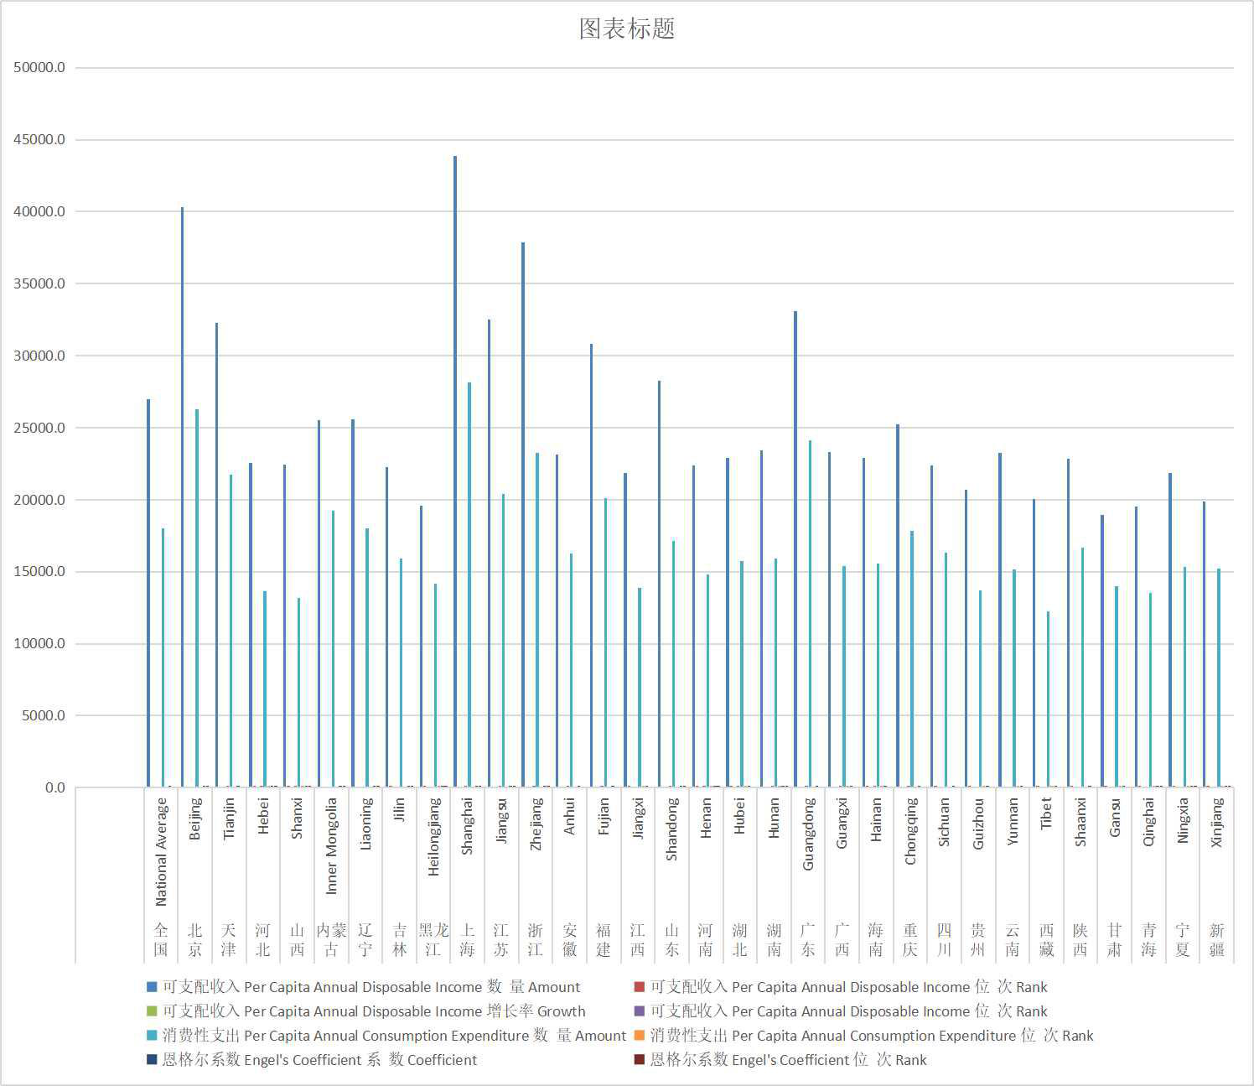Click the Chinese label 四川

point(944,940)
